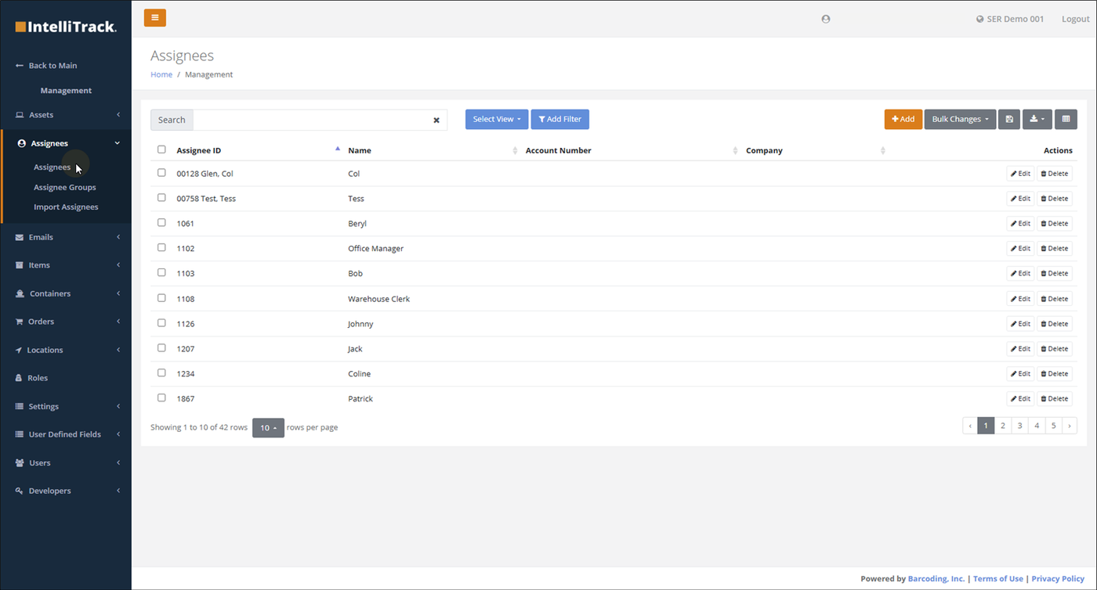1097x590 pixels.
Task: Click the Orders shopping cart icon
Action: coord(20,322)
